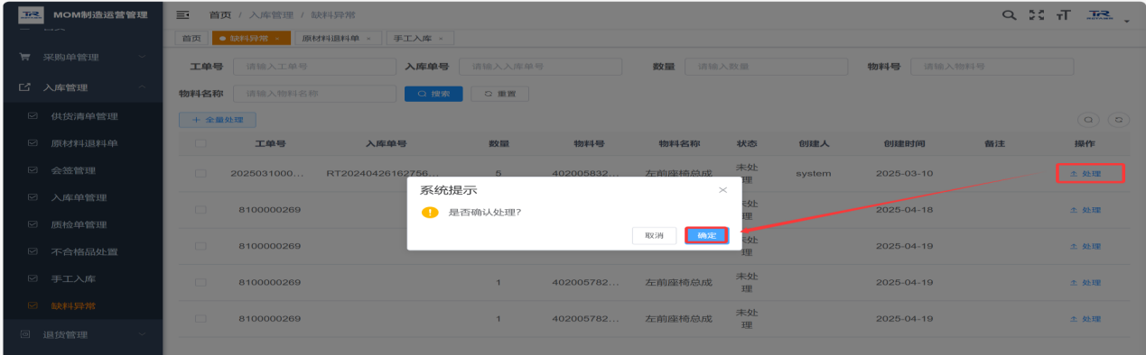The height and width of the screenshot is (355, 1146).
Task: Click 处理 for the 2025-04-18 row
Action: (1085, 209)
